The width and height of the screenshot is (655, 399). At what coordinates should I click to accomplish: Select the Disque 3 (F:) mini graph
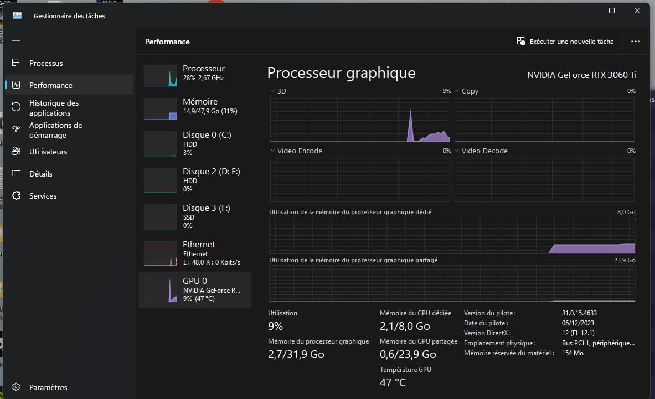(x=161, y=216)
